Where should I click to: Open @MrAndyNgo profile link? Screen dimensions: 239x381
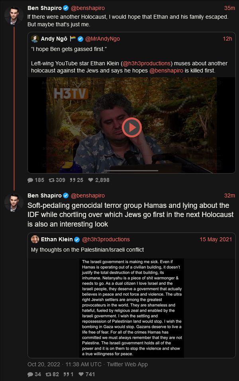[103, 39]
